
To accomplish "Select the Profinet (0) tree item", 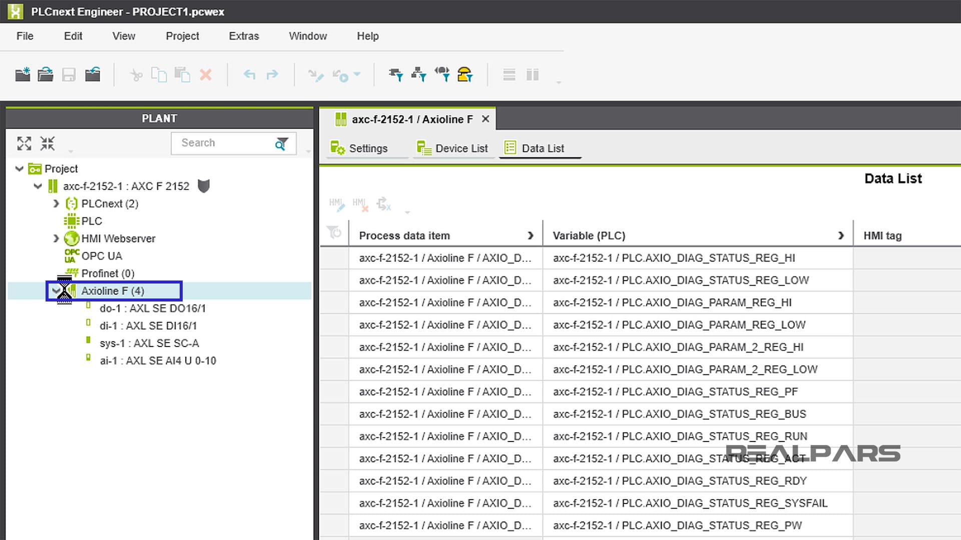I will pyautogui.click(x=108, y=273).
